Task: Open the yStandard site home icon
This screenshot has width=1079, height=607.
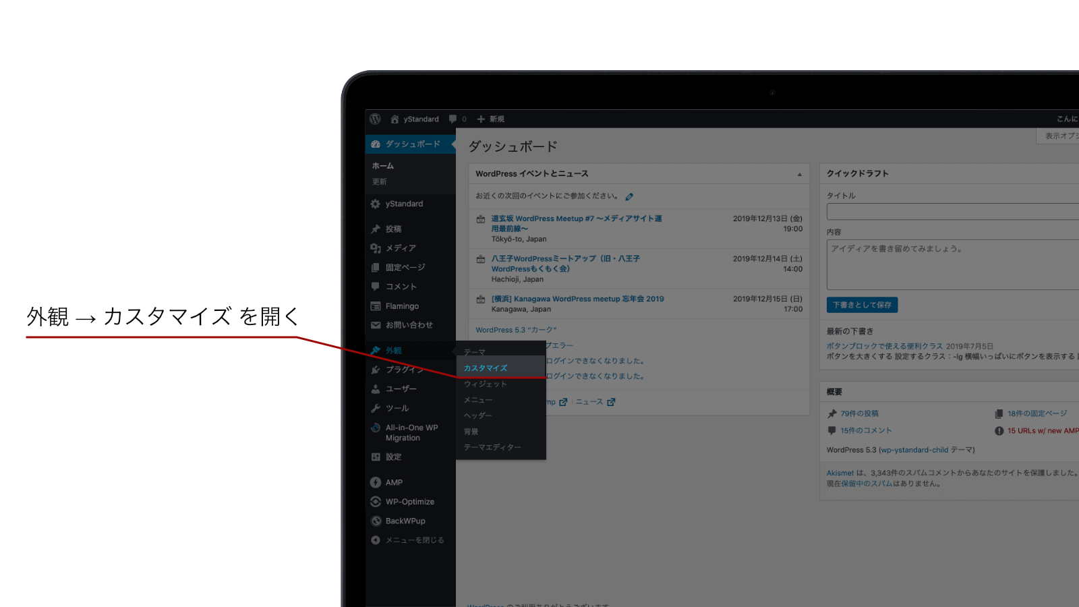Action: click(x=395, y=119)
